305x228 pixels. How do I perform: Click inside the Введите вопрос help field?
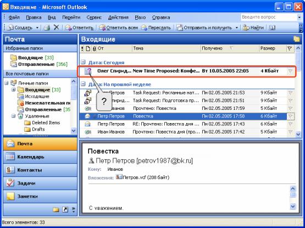(x=269, y=18)
